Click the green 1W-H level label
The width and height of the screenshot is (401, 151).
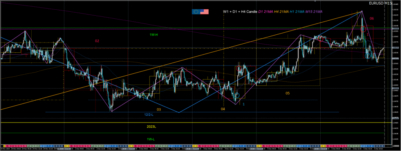click(x=154, y=34)
